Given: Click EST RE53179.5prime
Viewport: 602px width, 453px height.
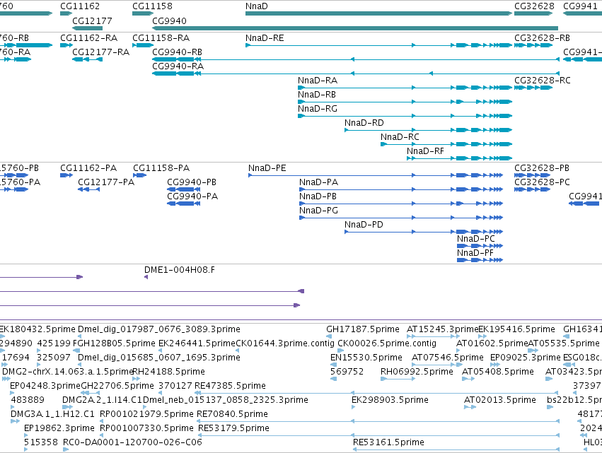Looking at the screenshot, I should point(233,428).
